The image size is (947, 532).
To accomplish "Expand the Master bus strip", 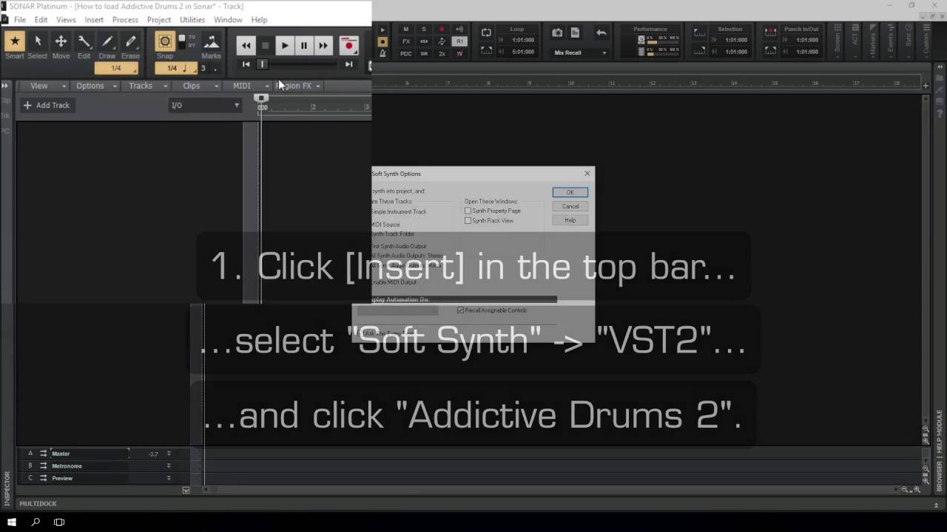I will 169,454.
